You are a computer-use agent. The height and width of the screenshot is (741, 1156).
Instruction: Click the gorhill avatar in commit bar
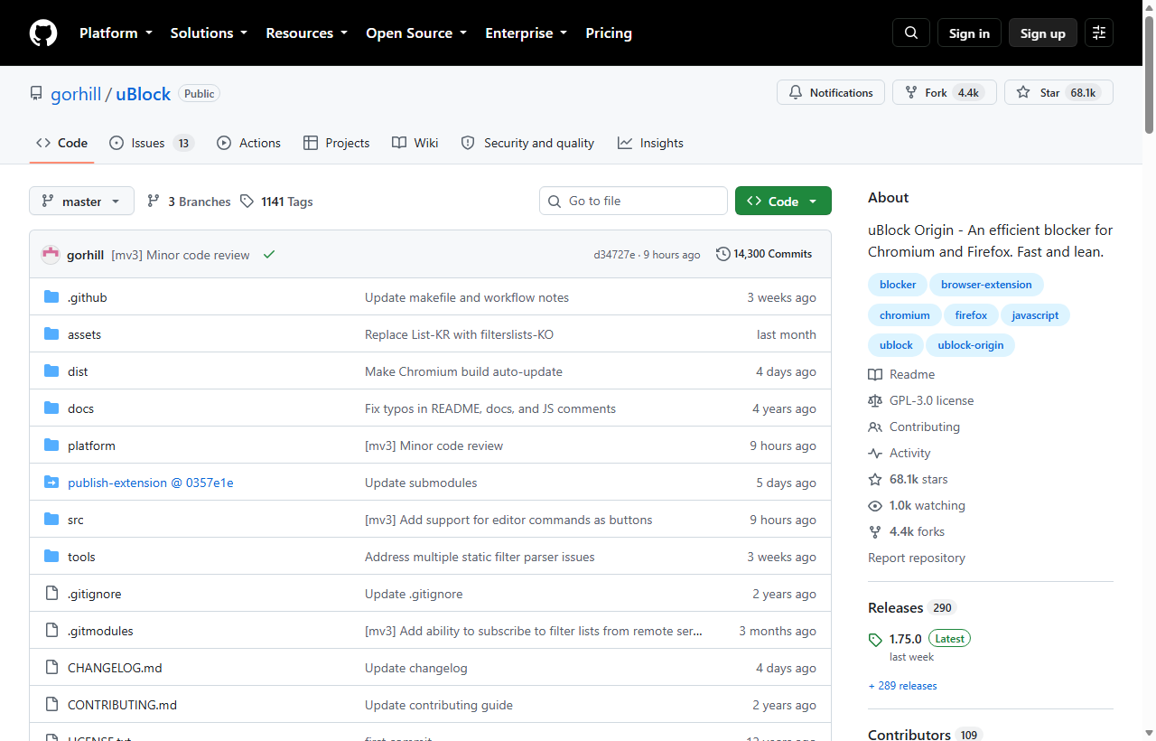click(51, 255)
